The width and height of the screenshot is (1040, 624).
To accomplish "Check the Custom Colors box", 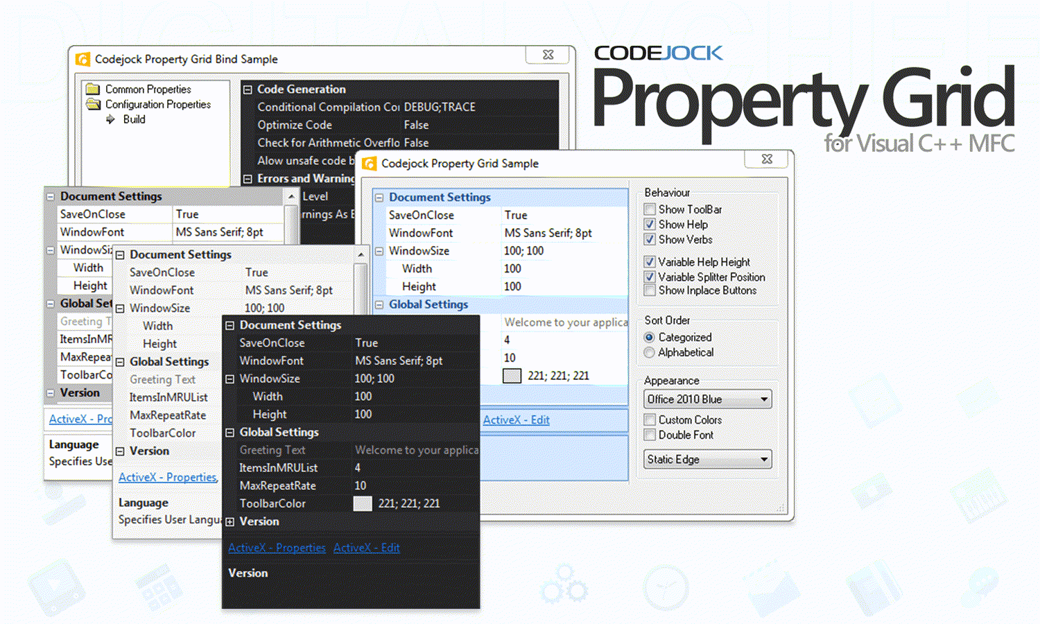I will pyautogui.click(x=650, y=419).
